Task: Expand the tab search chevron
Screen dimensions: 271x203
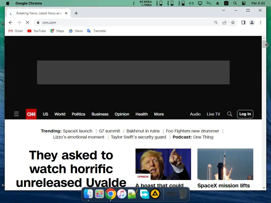Action: [223, 10]
